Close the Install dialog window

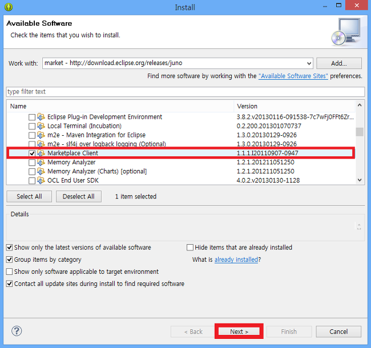357,5
